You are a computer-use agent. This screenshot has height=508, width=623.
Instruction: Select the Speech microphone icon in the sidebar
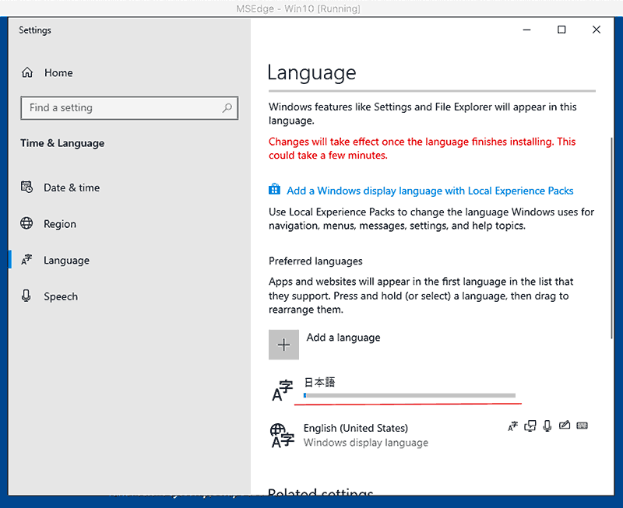[27, 296]
